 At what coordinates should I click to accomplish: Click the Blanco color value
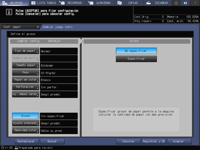(x=59, y=80)
